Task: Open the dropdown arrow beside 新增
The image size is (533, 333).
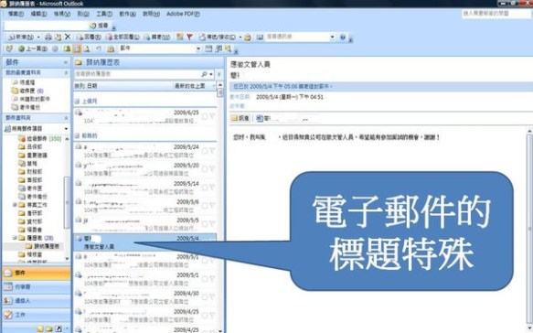Action: (x=38, y=37)
